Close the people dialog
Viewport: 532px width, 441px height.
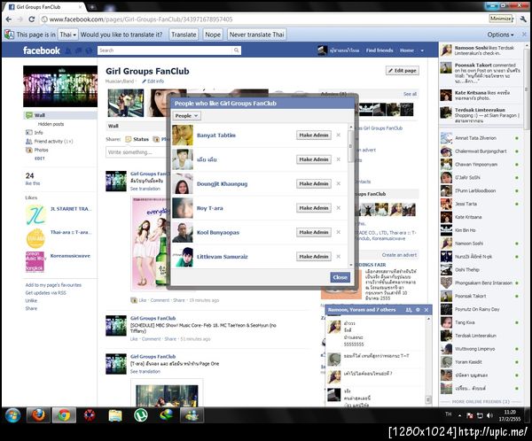coord(340,277)
